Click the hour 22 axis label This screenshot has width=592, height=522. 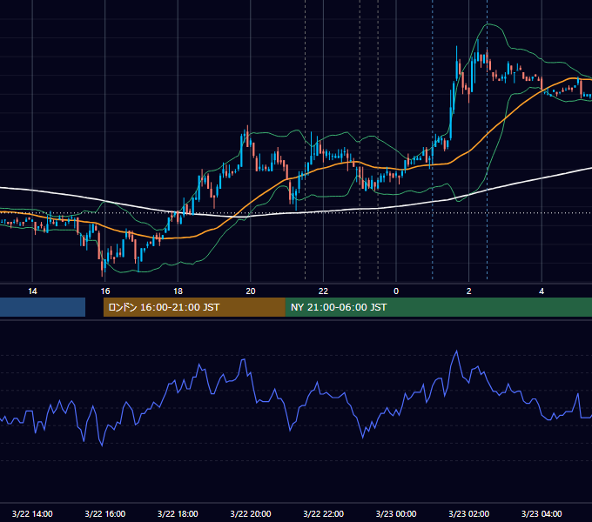coord(324,291)
